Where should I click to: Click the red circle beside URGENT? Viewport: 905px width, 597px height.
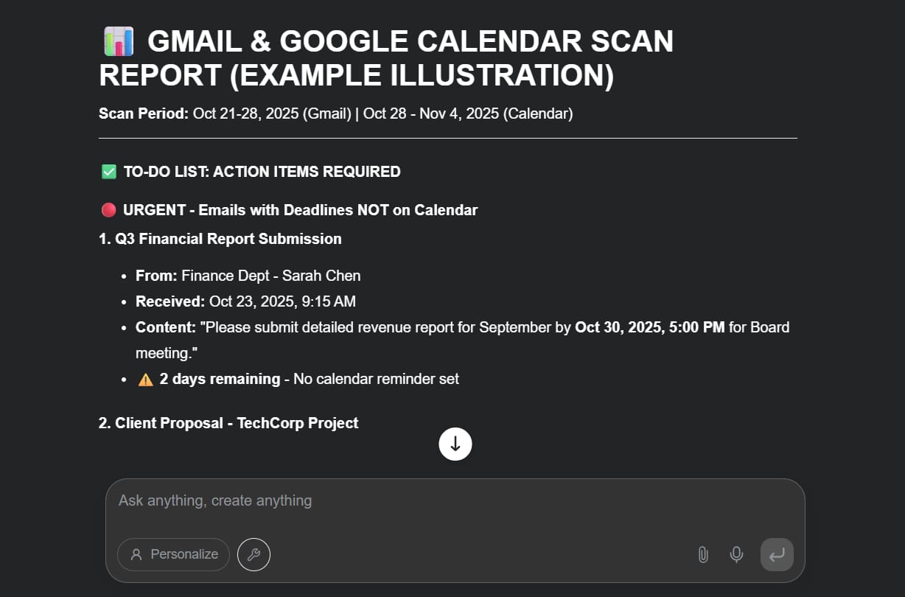[x=108, y=210]
